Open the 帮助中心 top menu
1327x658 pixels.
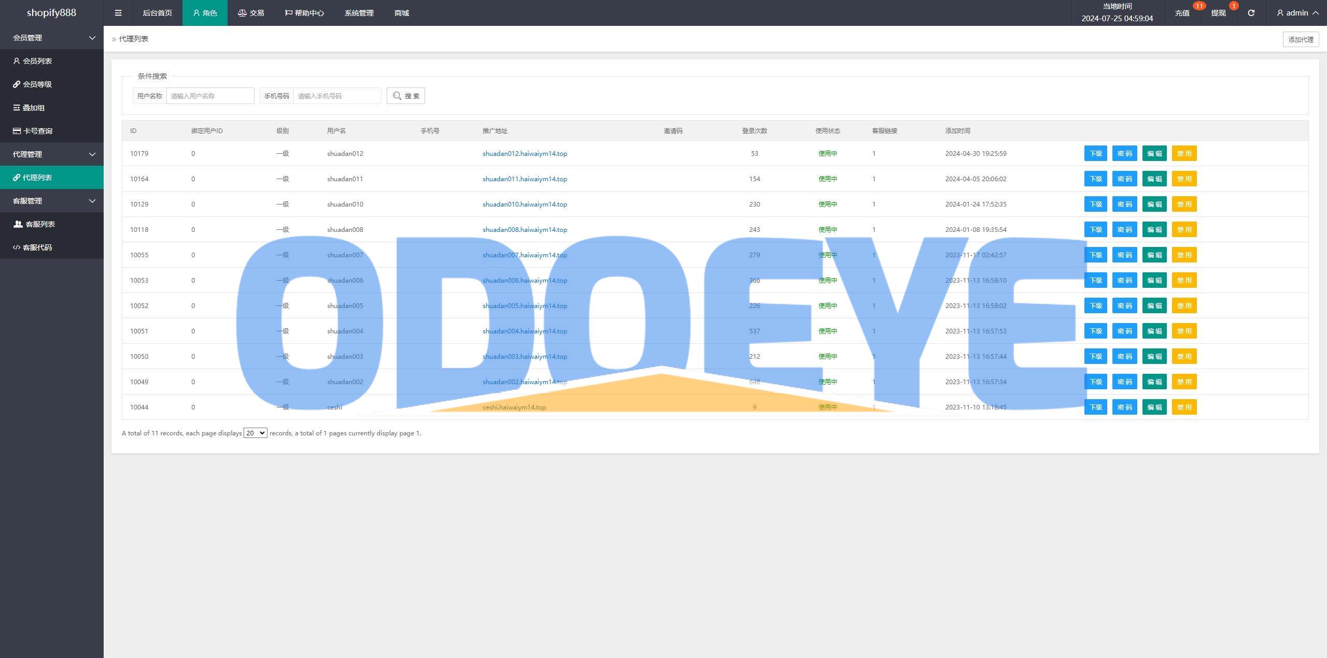(x=304, y=13)
